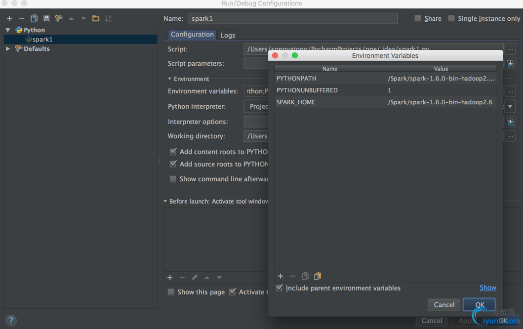This screenshot has width=523, height=329.
Task: Select the PYTHONUNBUFFERED variable row
Action: 385,90
